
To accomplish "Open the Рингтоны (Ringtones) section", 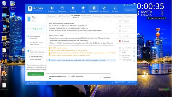I will click(73, 9).
